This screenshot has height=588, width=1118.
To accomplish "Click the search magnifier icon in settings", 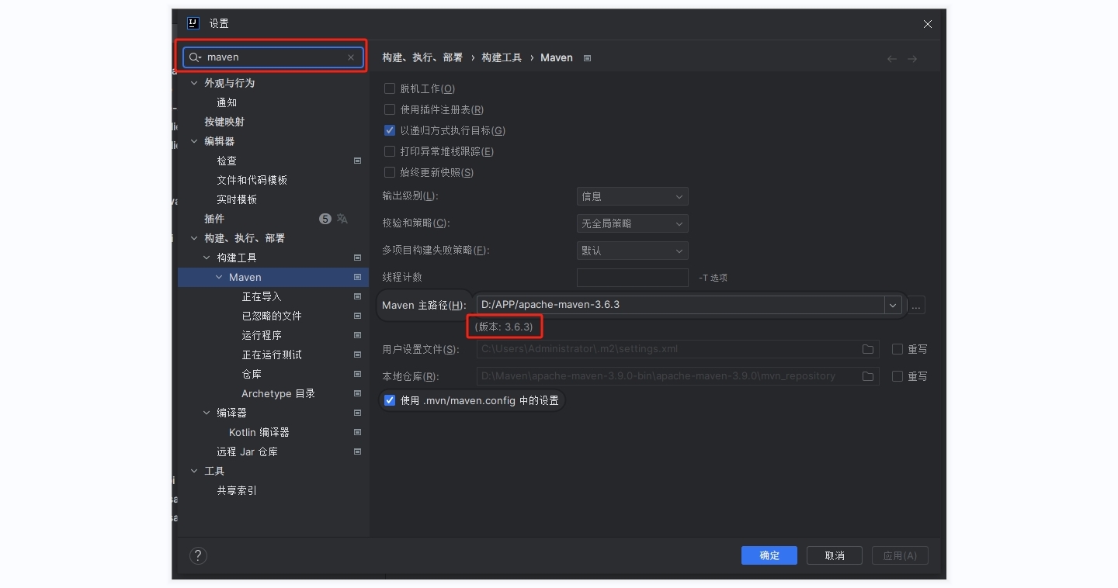I will point(194,57).
